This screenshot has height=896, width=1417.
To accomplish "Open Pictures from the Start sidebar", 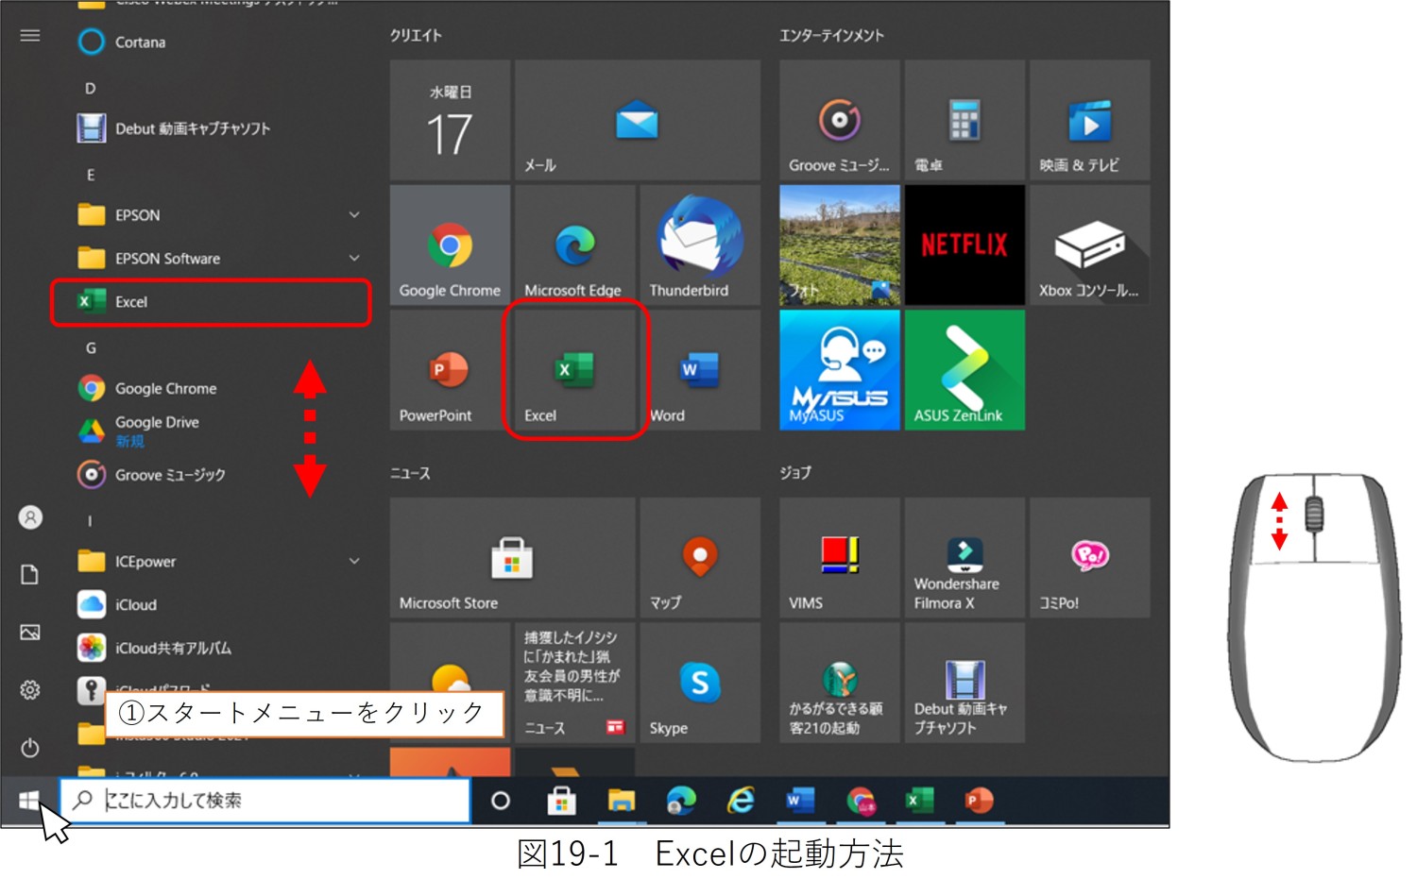I will click(x=30, y=633).
